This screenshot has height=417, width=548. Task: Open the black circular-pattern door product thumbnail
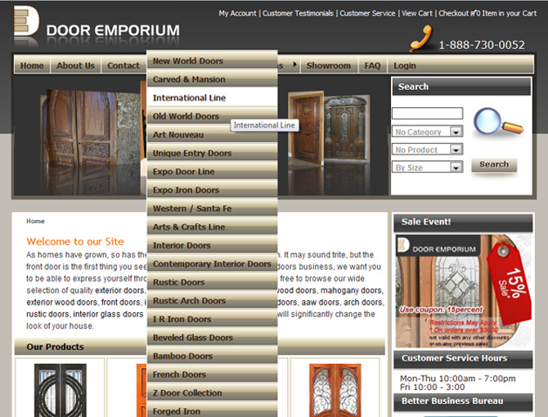click(x=60, y=390)
